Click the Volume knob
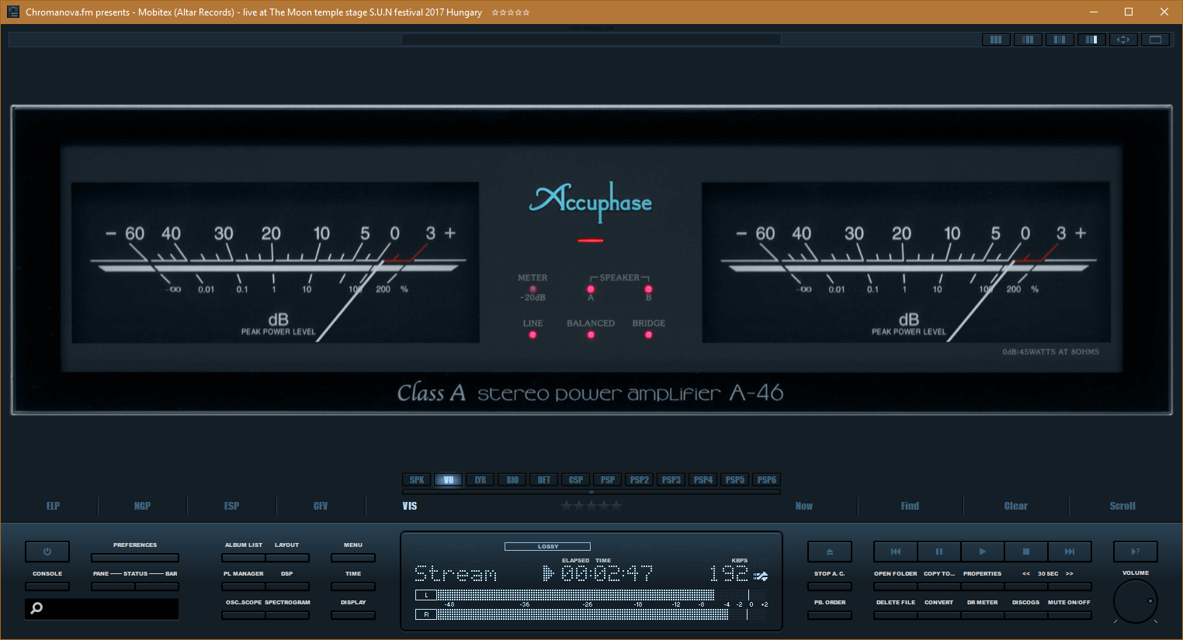The height and width of the screenshot is (640, 1183). pyautogui.click(x=1135, y=601)
